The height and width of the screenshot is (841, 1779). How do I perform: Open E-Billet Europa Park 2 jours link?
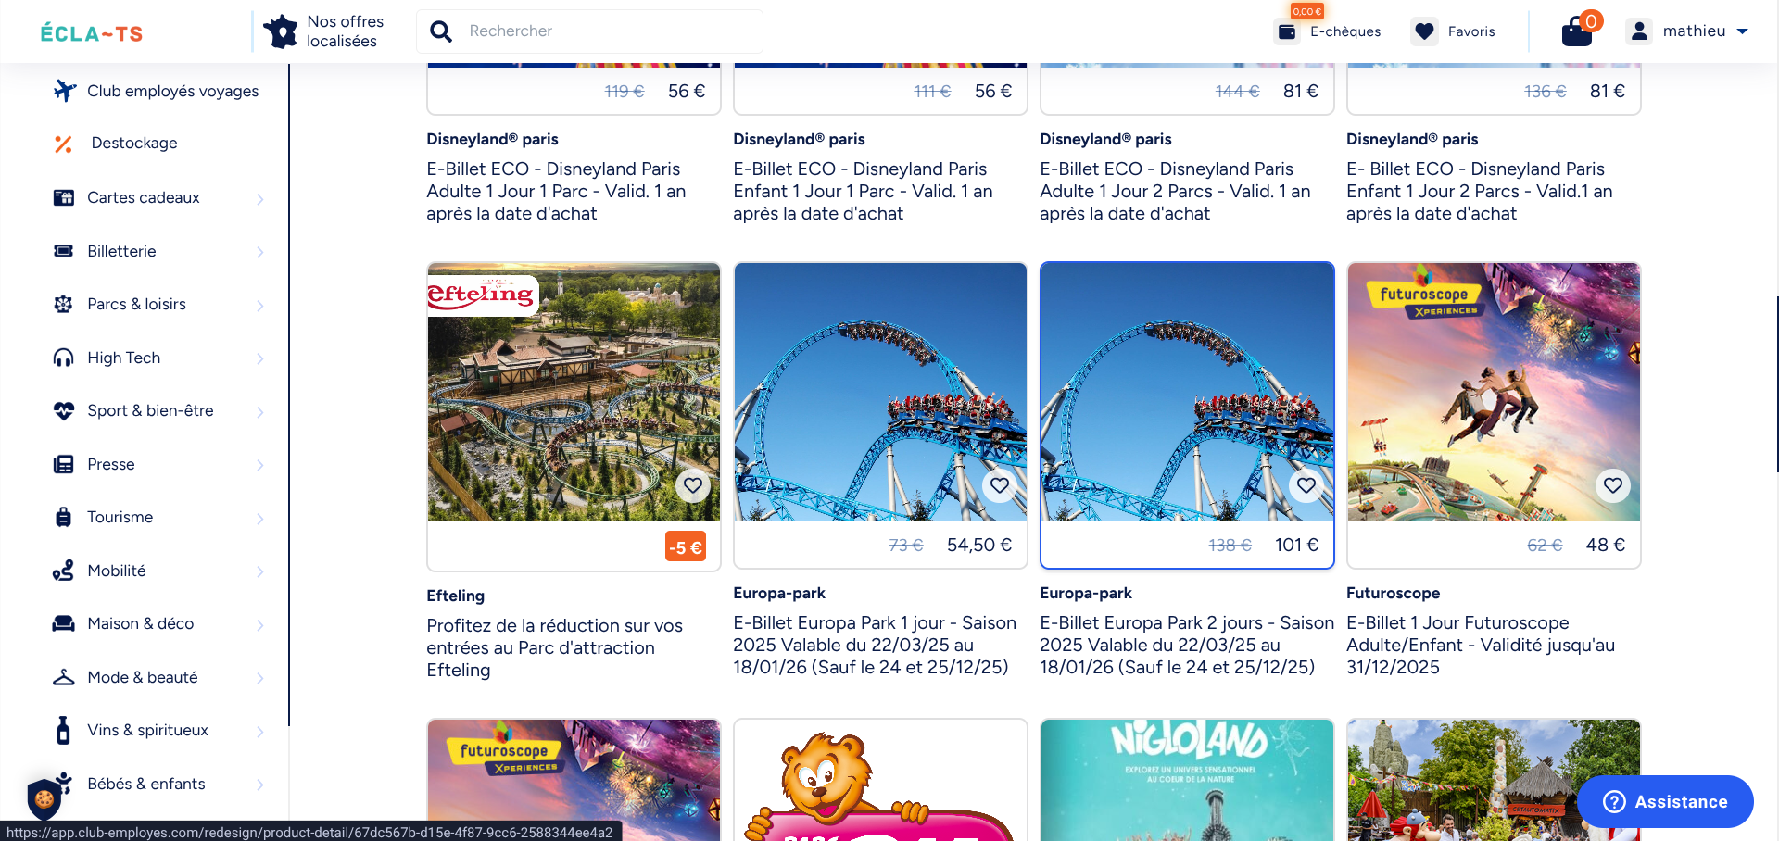[x=1187, y=645]
